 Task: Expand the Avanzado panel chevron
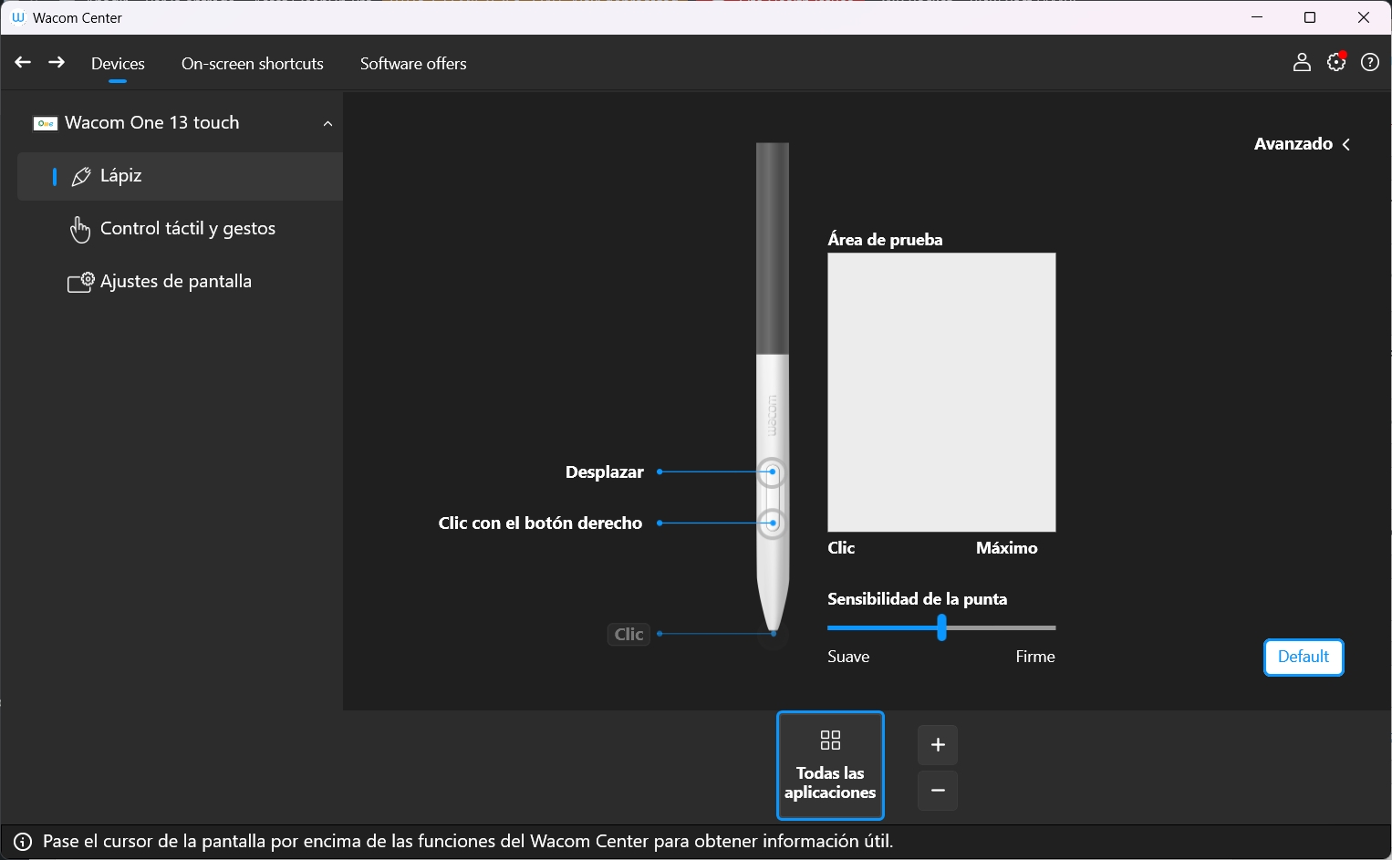[x=1346, y=144]
